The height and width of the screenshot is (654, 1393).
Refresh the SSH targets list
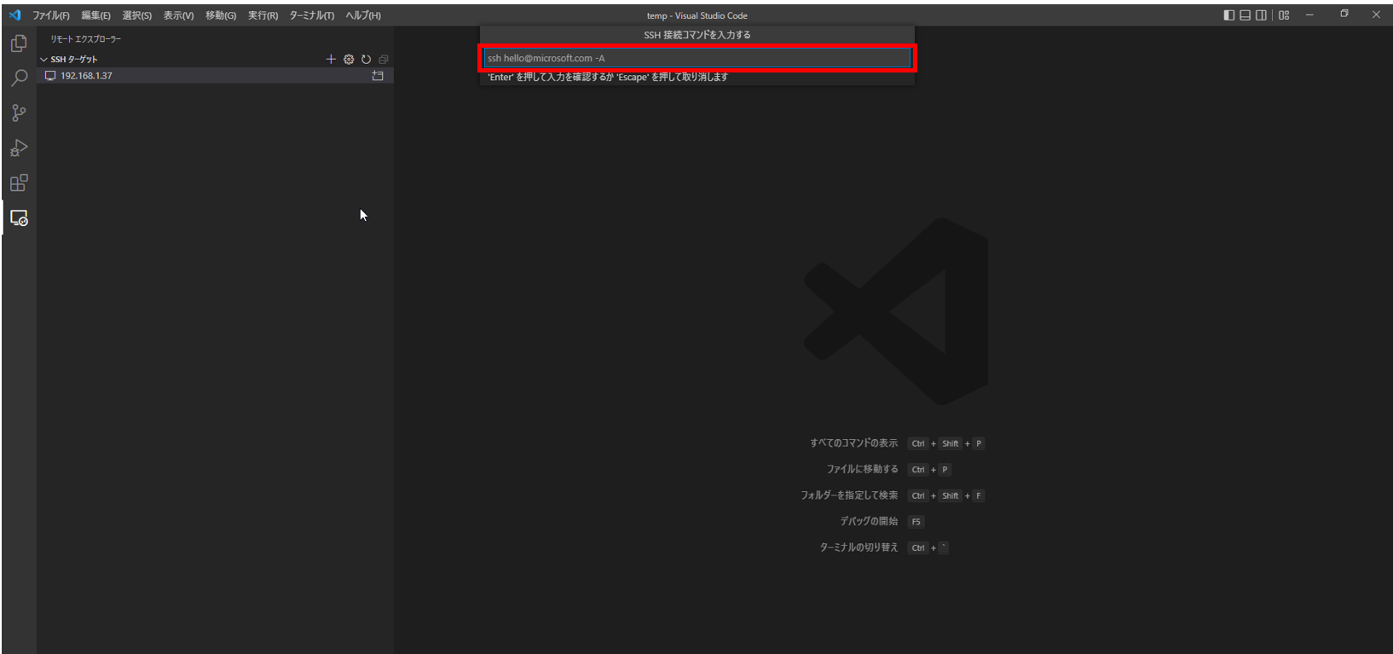pos(366,59)
